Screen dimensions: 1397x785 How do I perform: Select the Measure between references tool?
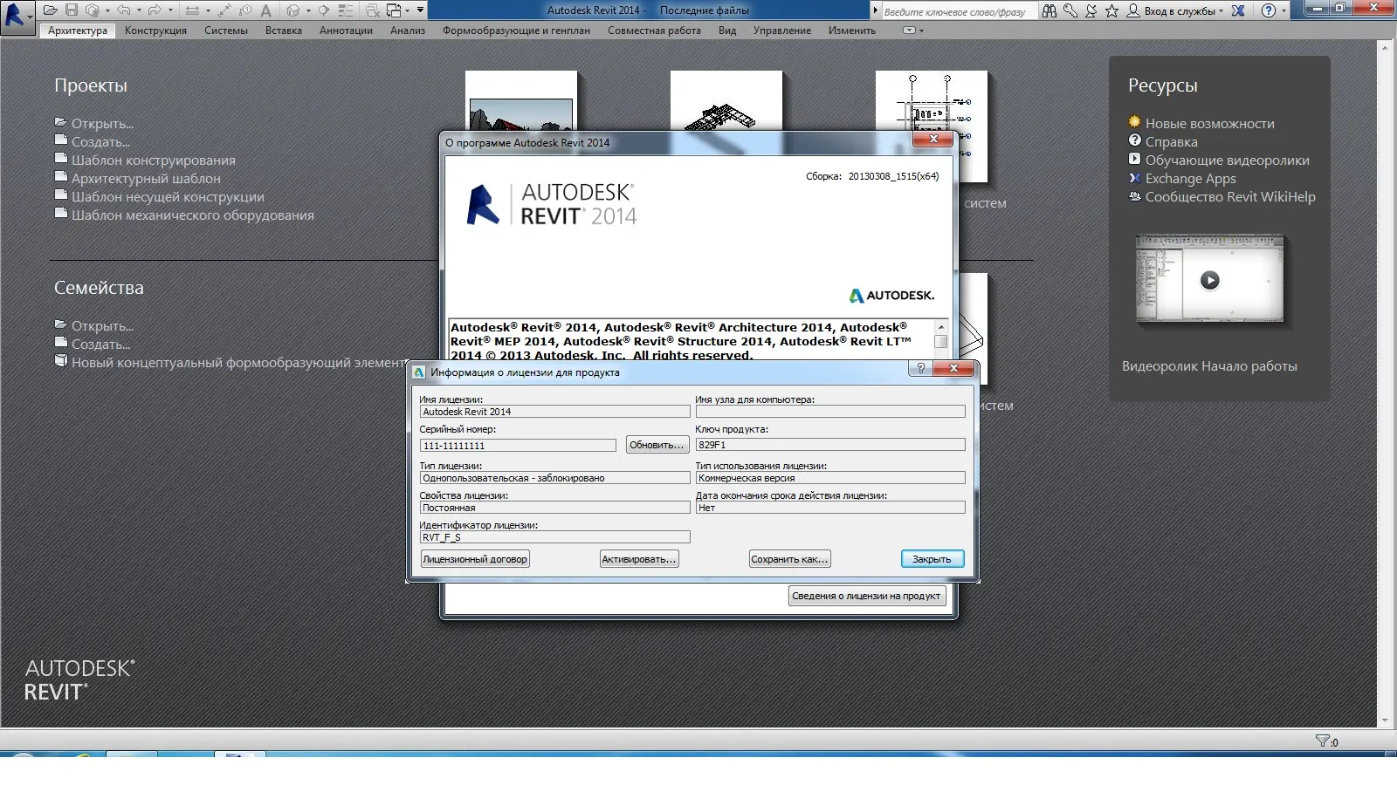(192, 10)
